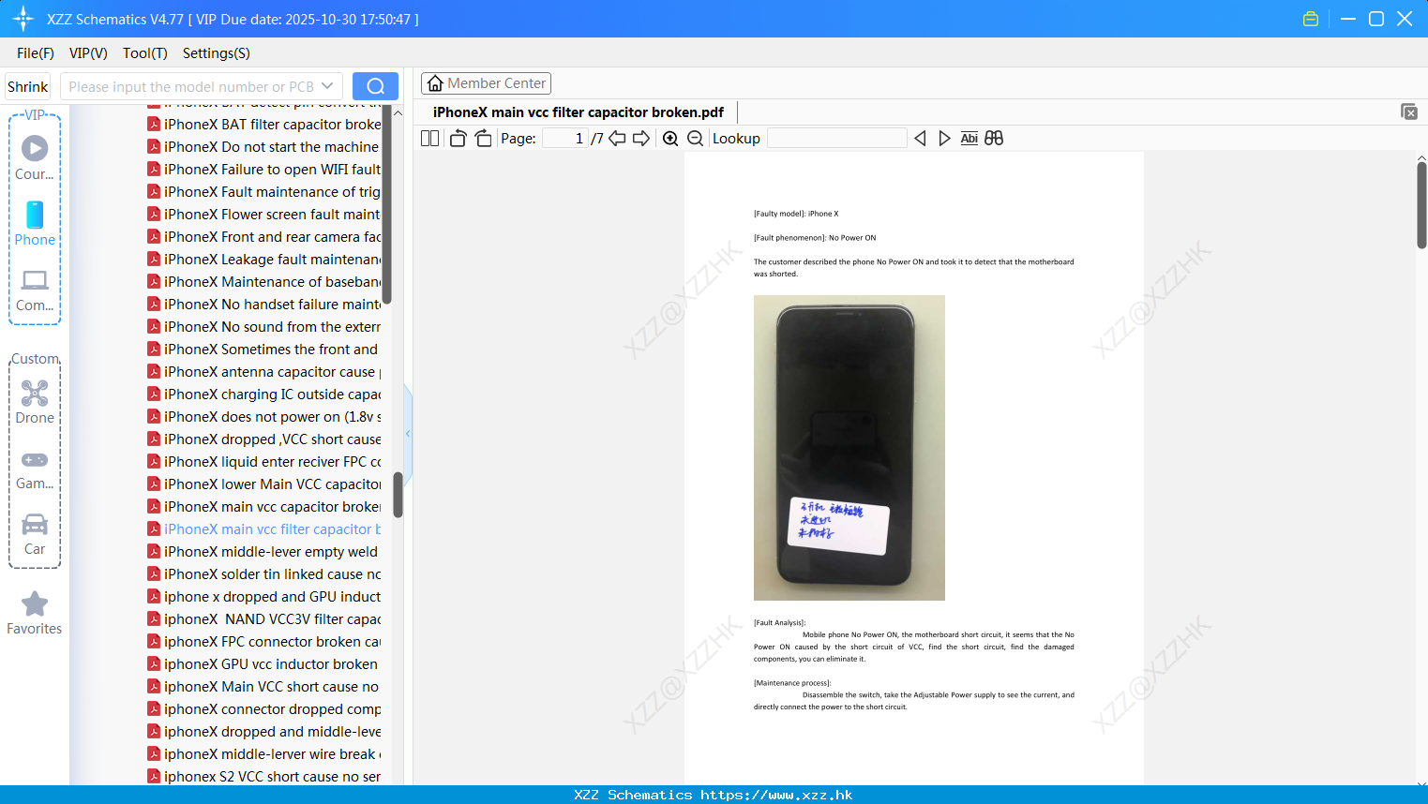Click the phone photo in the PDF
This screenshot has height=804, width=1428.
pyautogui.click(x=849, y=448)
